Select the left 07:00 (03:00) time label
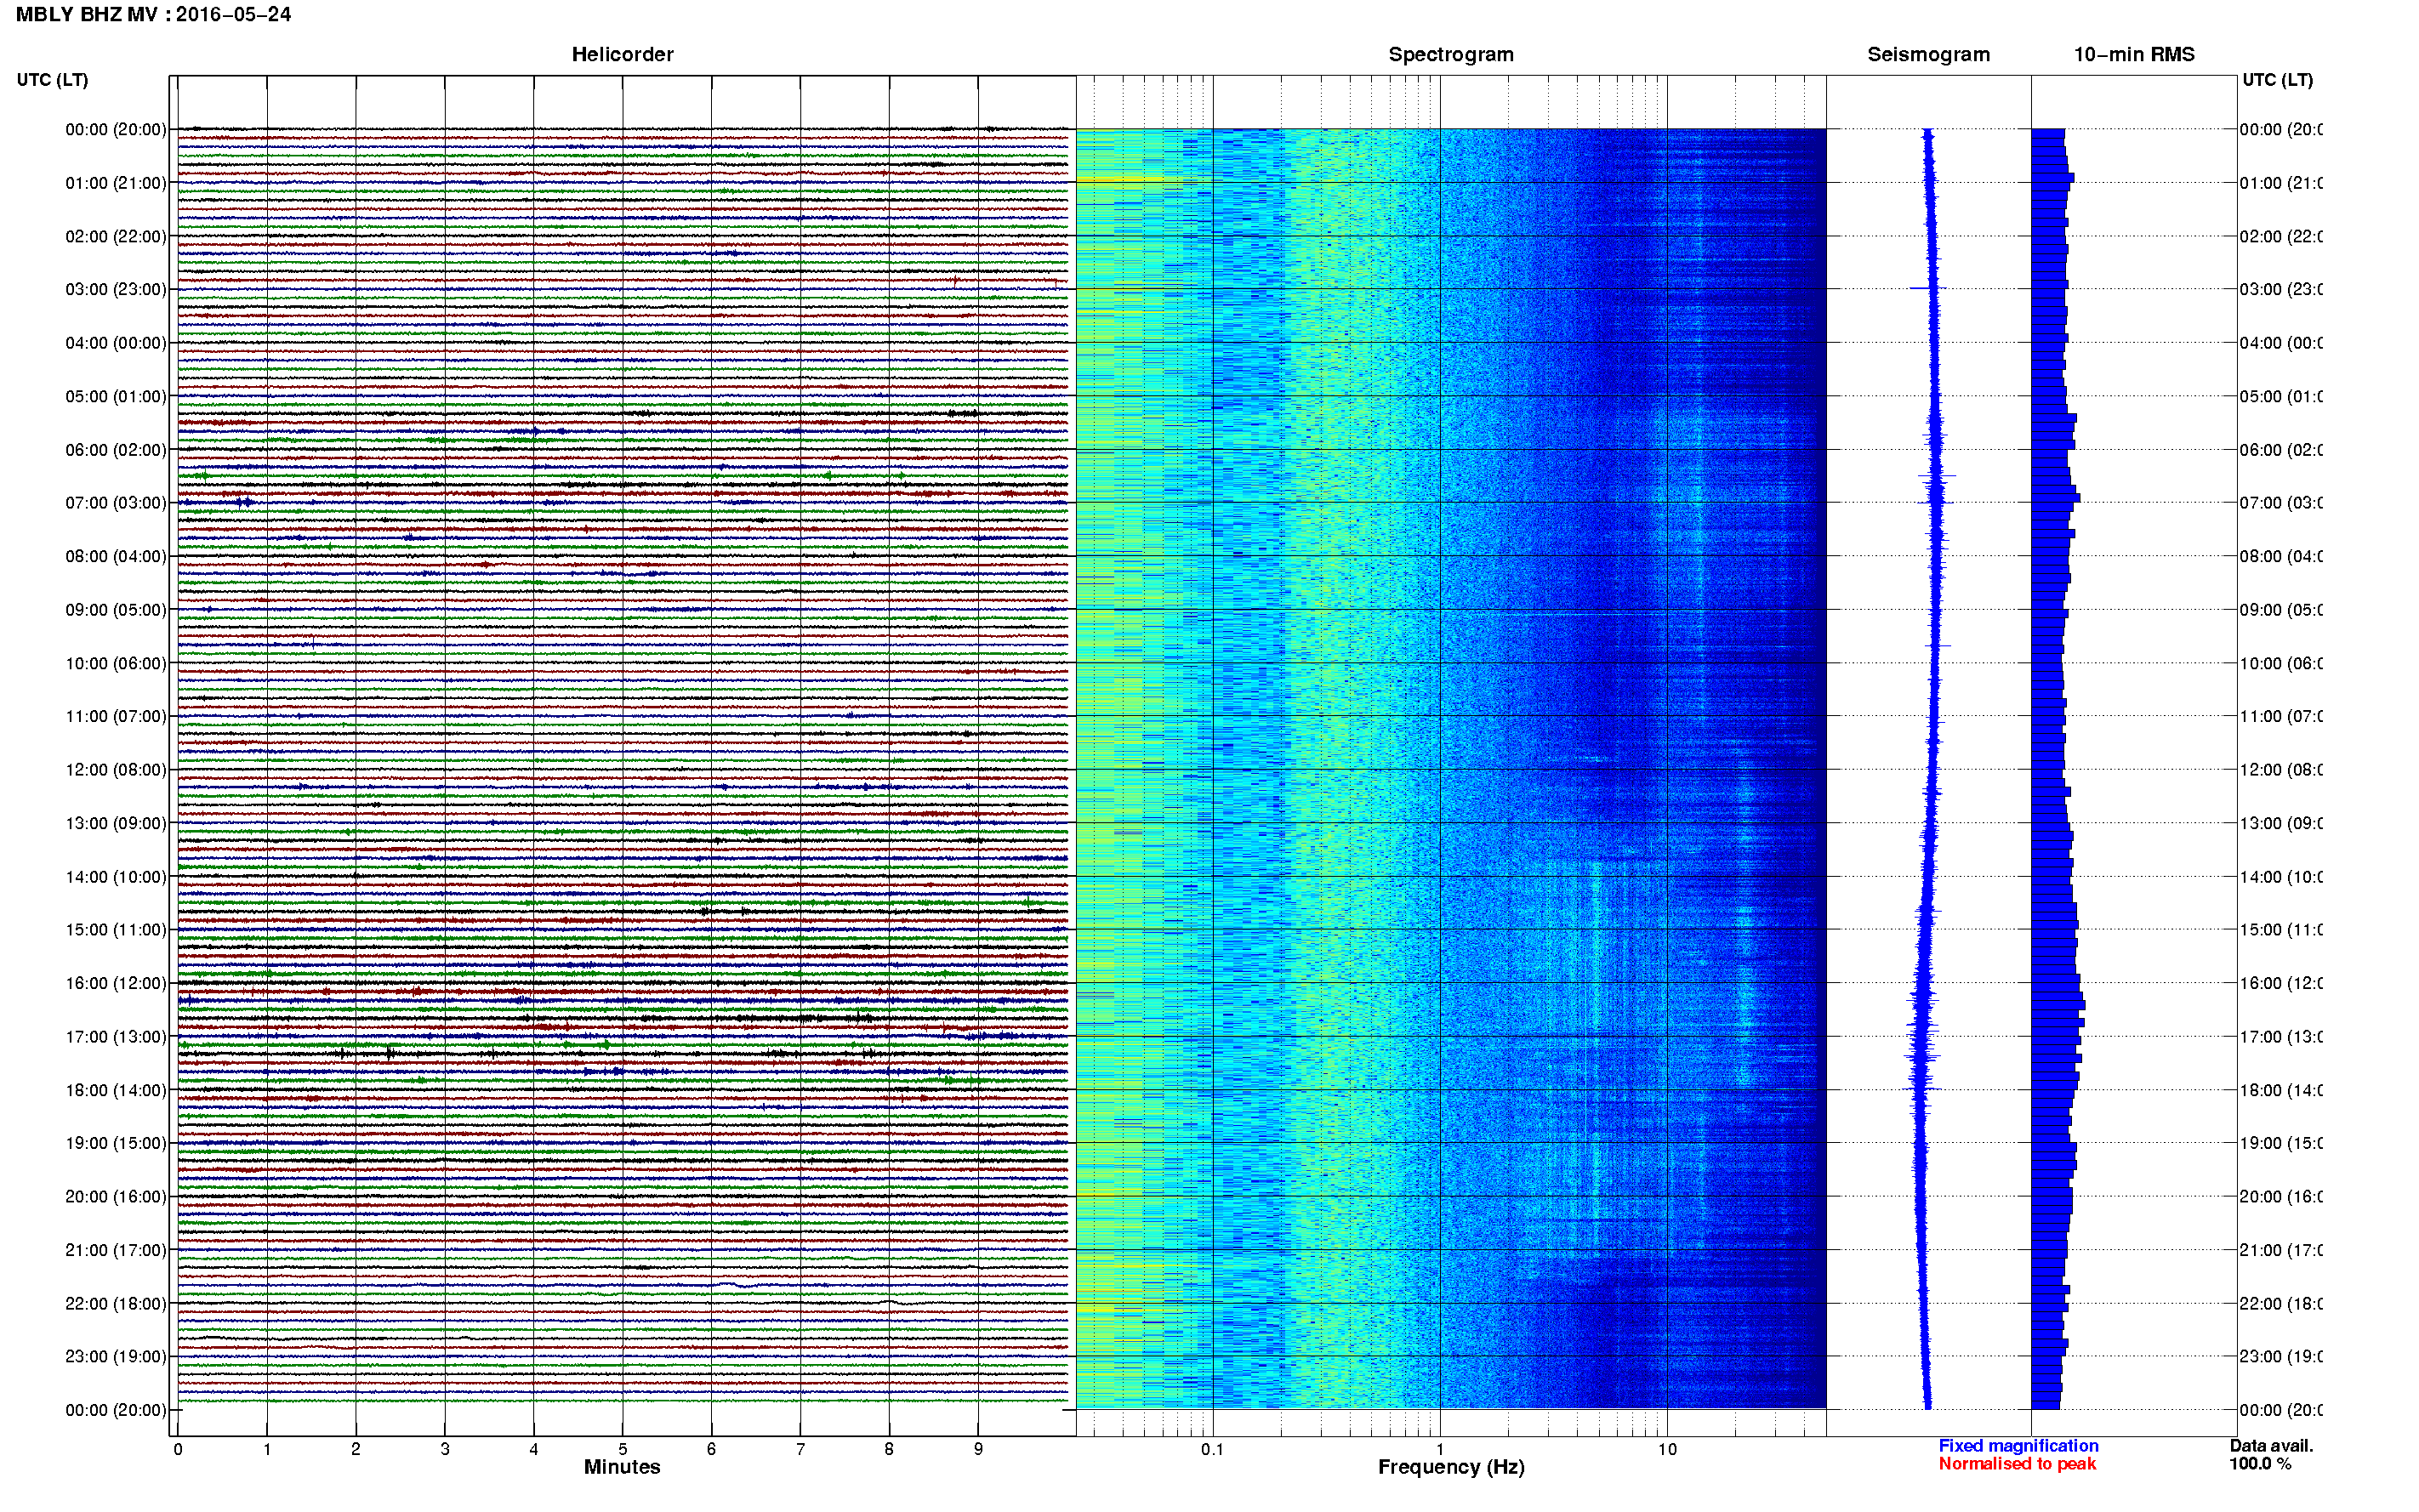Image resolution: width=2419 pixels, height=1512 pixels. tap(116, 503)
